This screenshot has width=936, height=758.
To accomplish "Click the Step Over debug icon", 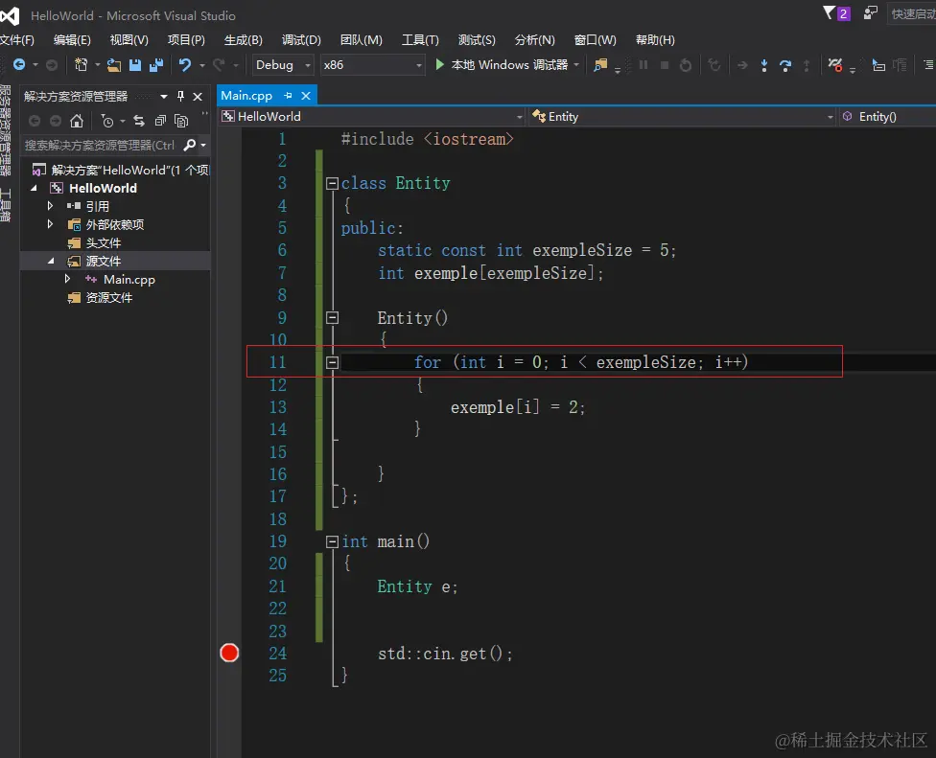I will [x=785, y=65].
